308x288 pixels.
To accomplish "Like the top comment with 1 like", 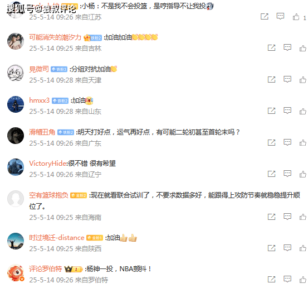I will click(x=296, y=17).
